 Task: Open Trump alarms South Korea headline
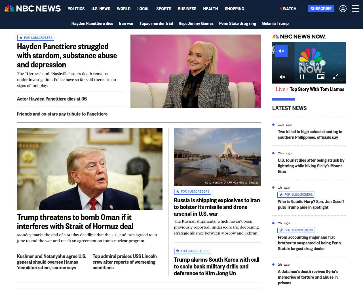(217, 266)
